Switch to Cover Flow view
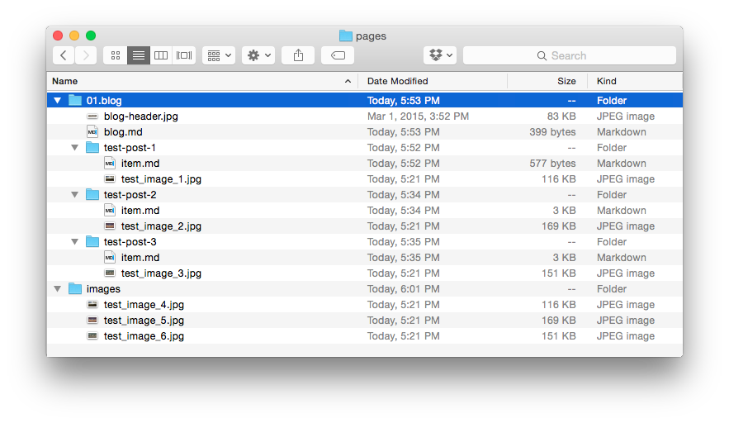The image size is (729, 423). pos(184,55)
